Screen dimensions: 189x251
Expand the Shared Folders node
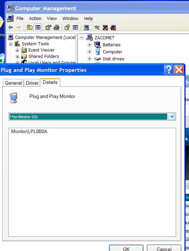tap(17, 57)
